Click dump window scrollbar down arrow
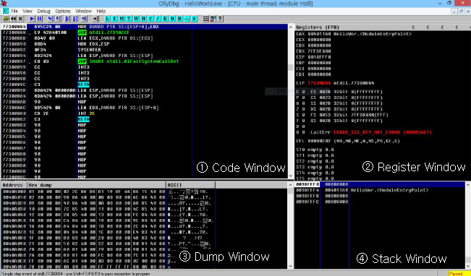 coord(290,266)
